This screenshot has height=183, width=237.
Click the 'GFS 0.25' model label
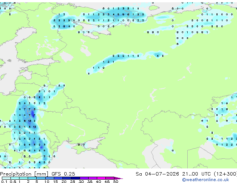pyautogui.click(x=63, y=174)
